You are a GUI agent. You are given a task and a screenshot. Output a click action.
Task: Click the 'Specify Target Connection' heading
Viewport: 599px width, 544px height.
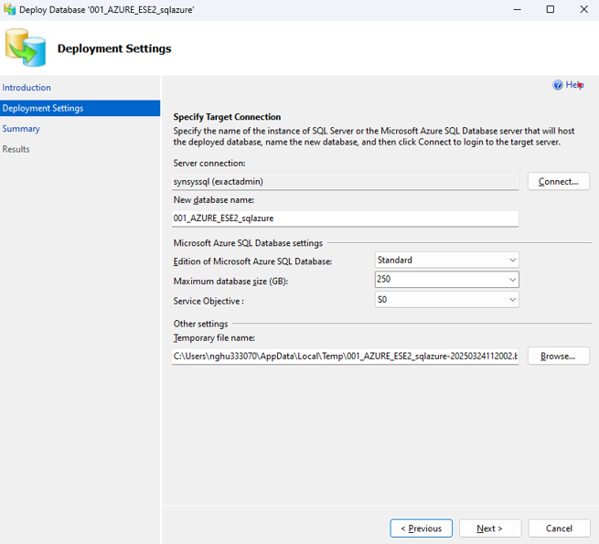point(227,117)
